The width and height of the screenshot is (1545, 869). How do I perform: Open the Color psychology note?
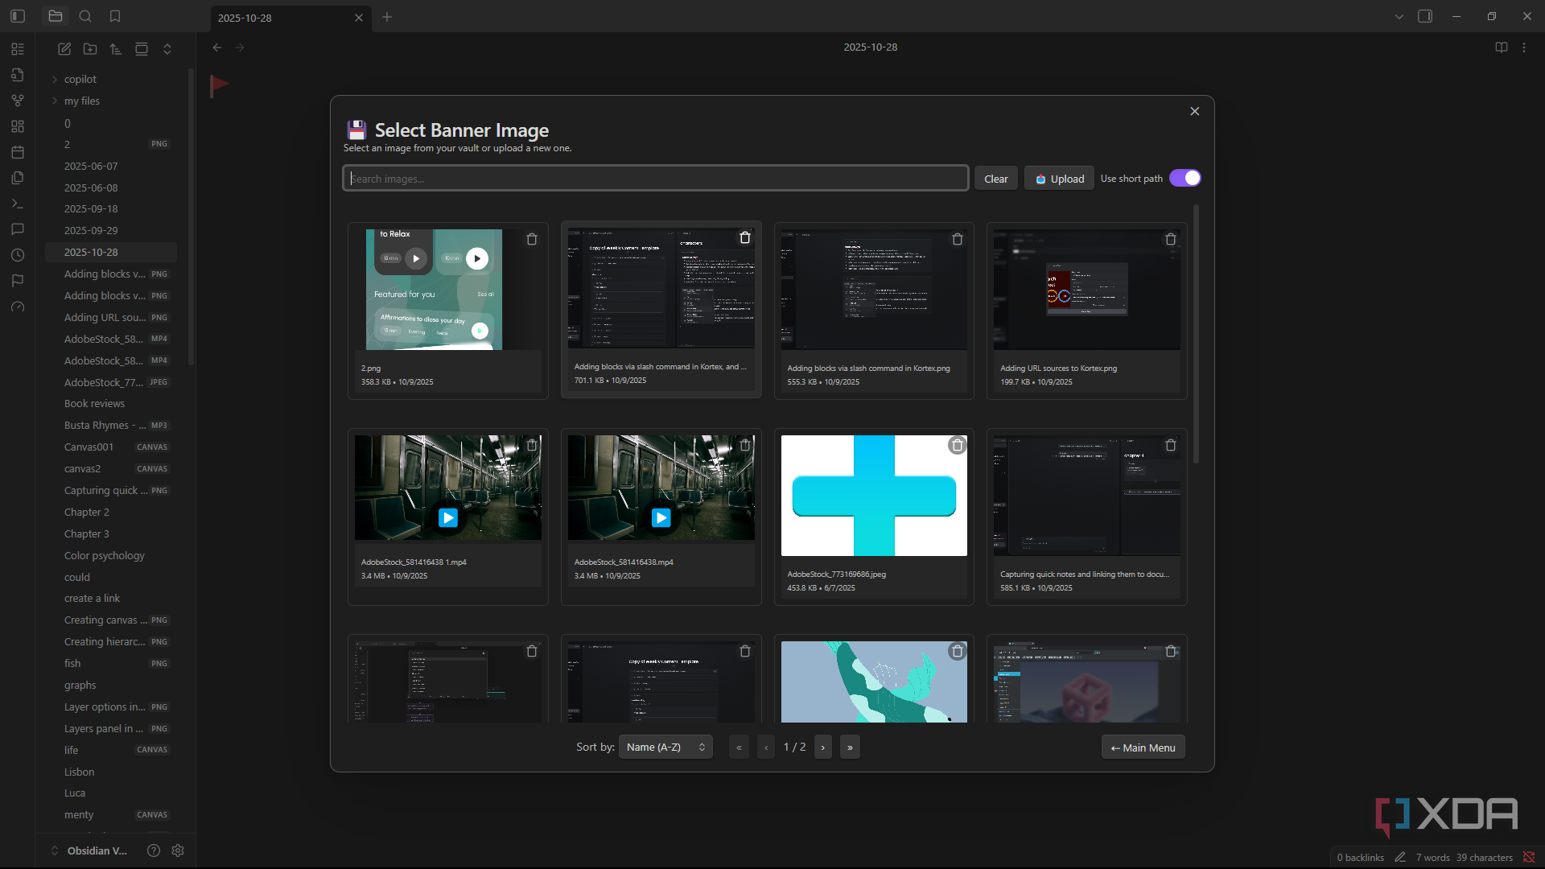[x=105, y=555]
